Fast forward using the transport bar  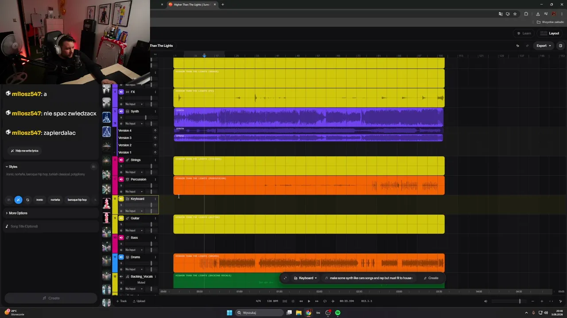point(316,301)
